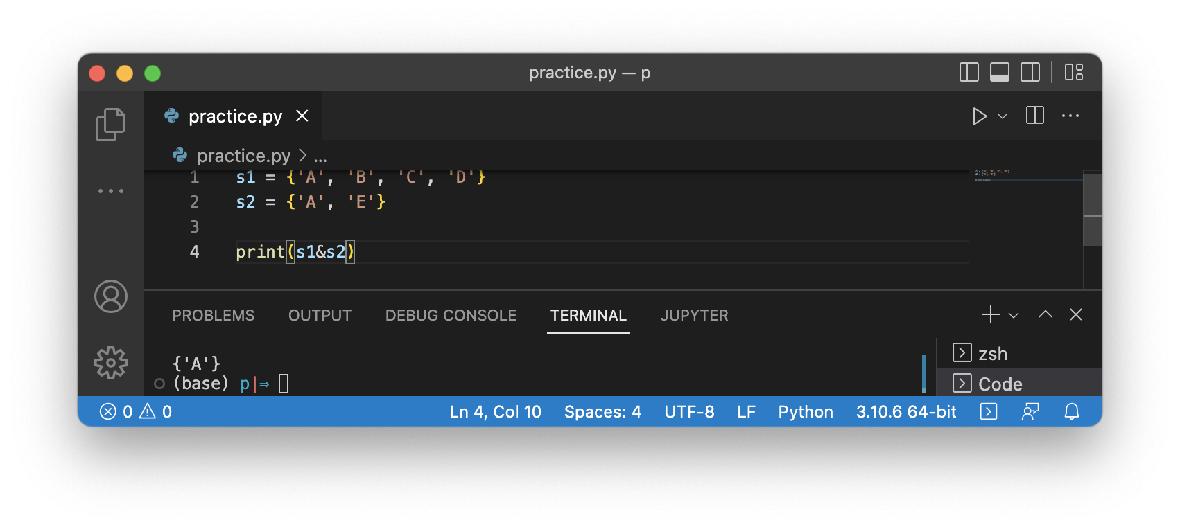Image resolution: width=1180 pixels, height=529 pixels.
Task: Switch to the DEBUG CONSOLE tab
Action: coord(451,316)
